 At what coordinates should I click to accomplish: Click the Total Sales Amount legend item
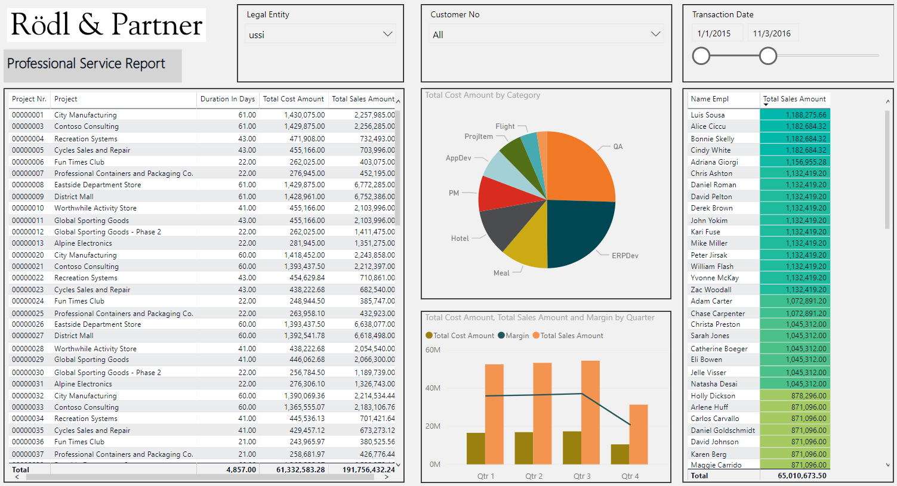tap(568, 336)
